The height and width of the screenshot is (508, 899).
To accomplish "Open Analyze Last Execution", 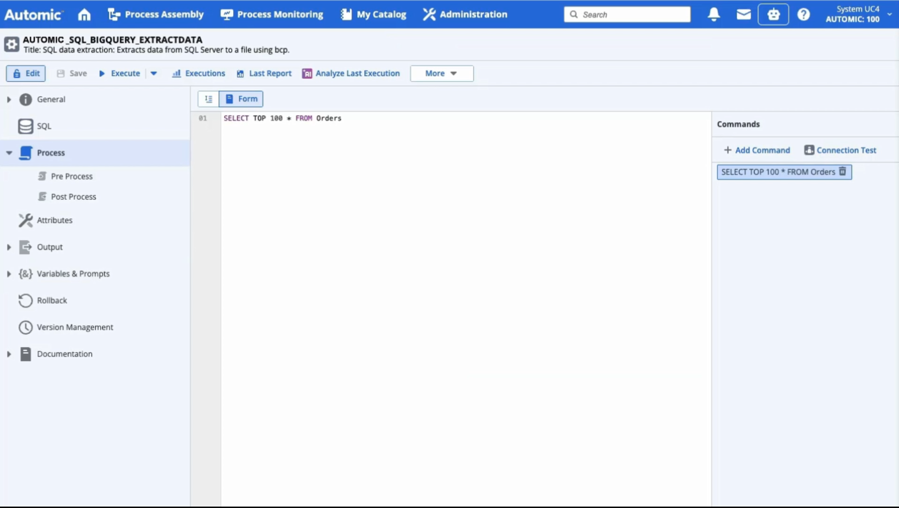I will pyautogui.click(x=351, y=73).
